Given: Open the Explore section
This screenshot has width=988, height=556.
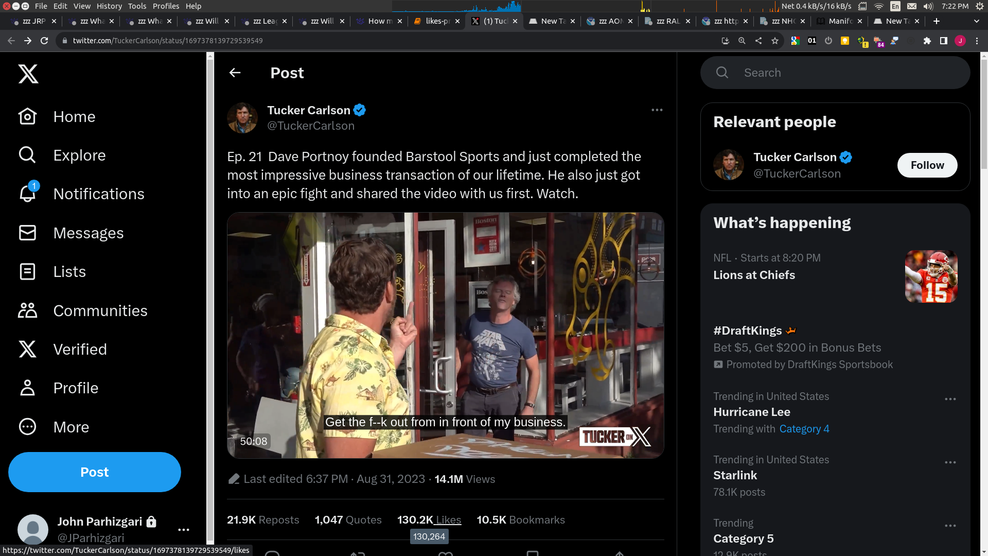Looking at the screenshot, I should [x=62, y=155].
